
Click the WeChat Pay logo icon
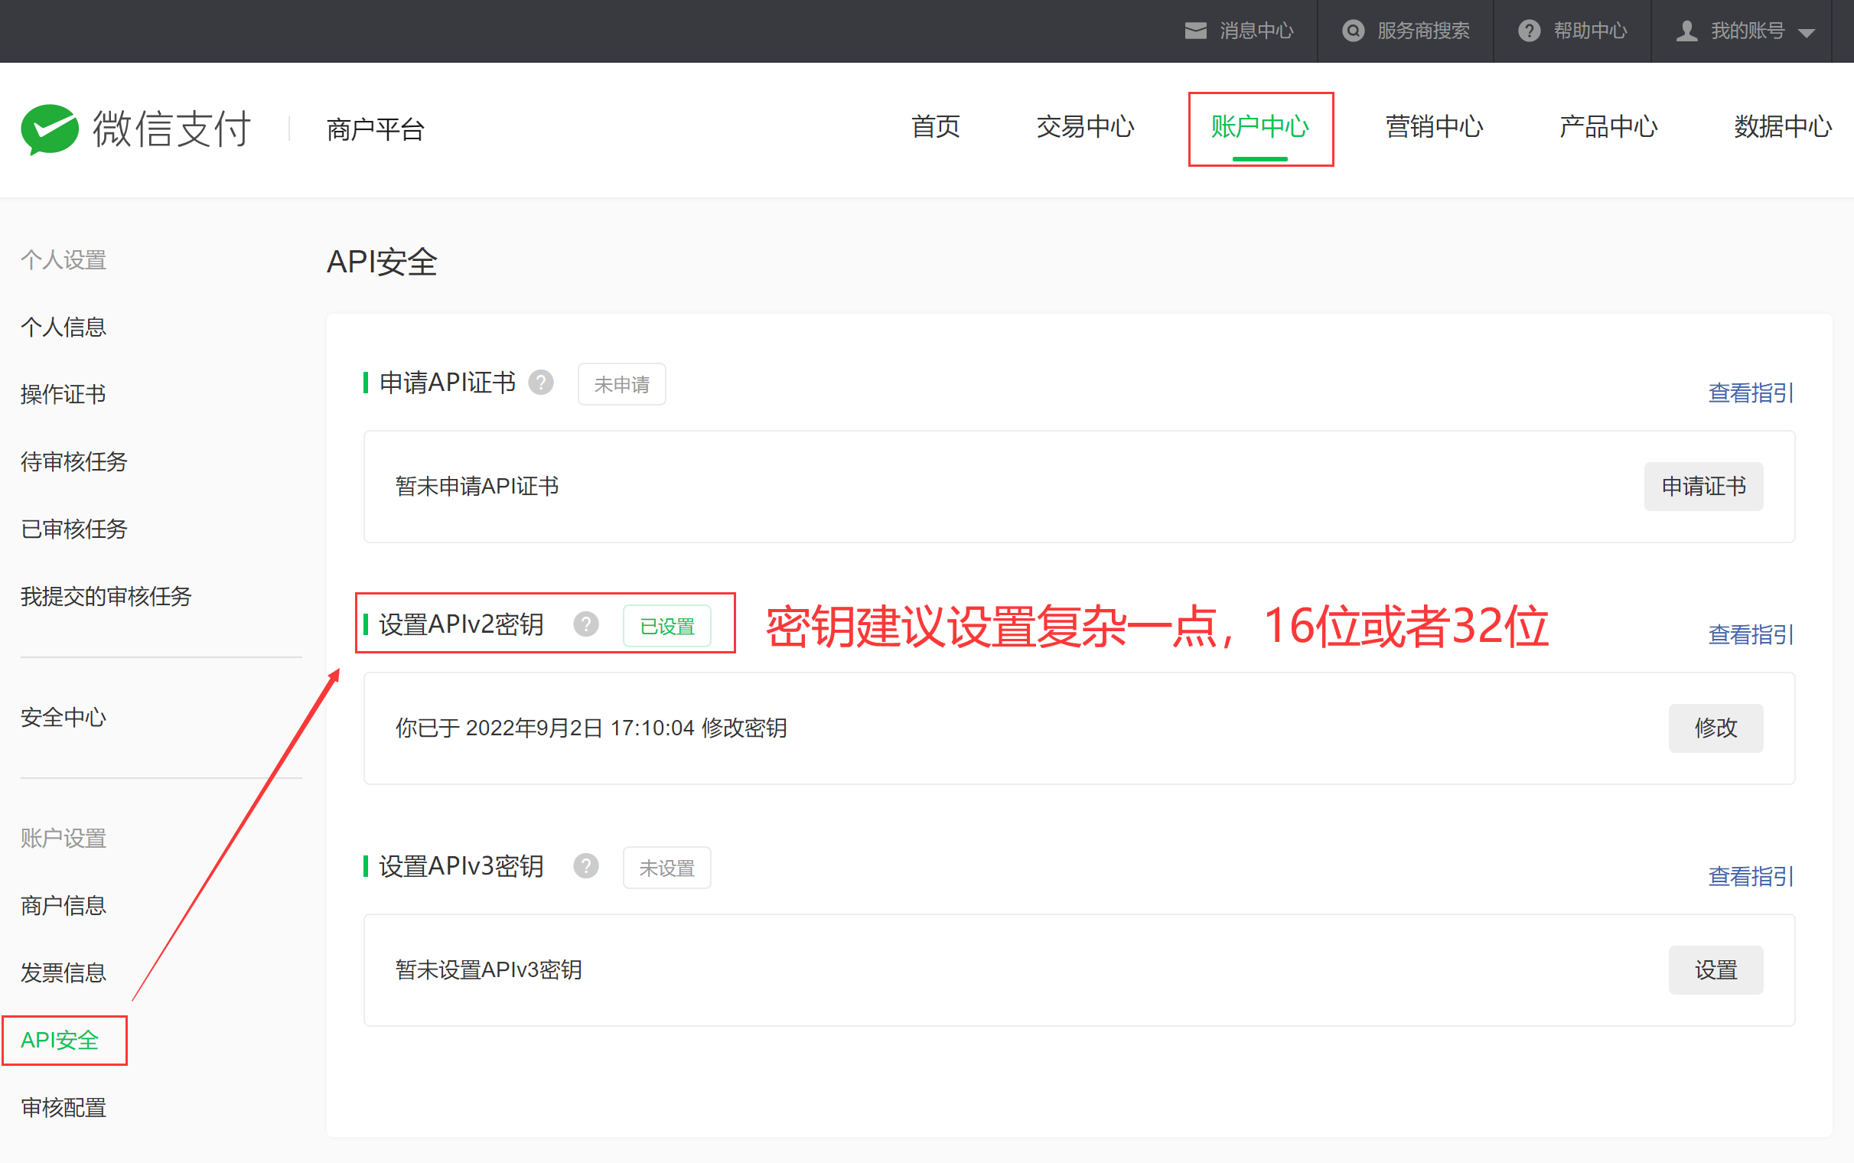tap(49, 129)
